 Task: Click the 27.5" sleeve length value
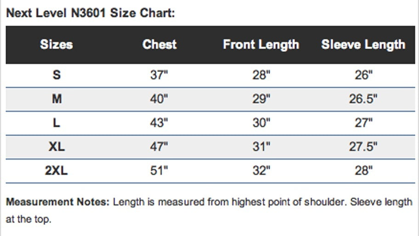(363, 147)
